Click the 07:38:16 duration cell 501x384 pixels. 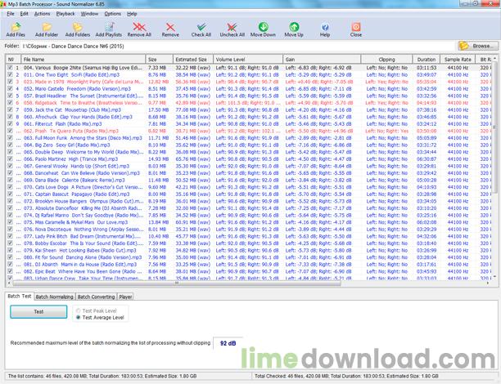tap(427, 109)
